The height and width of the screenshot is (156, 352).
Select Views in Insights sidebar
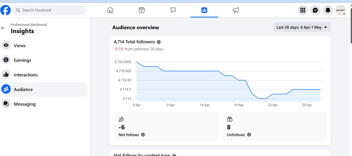point(44,46)
